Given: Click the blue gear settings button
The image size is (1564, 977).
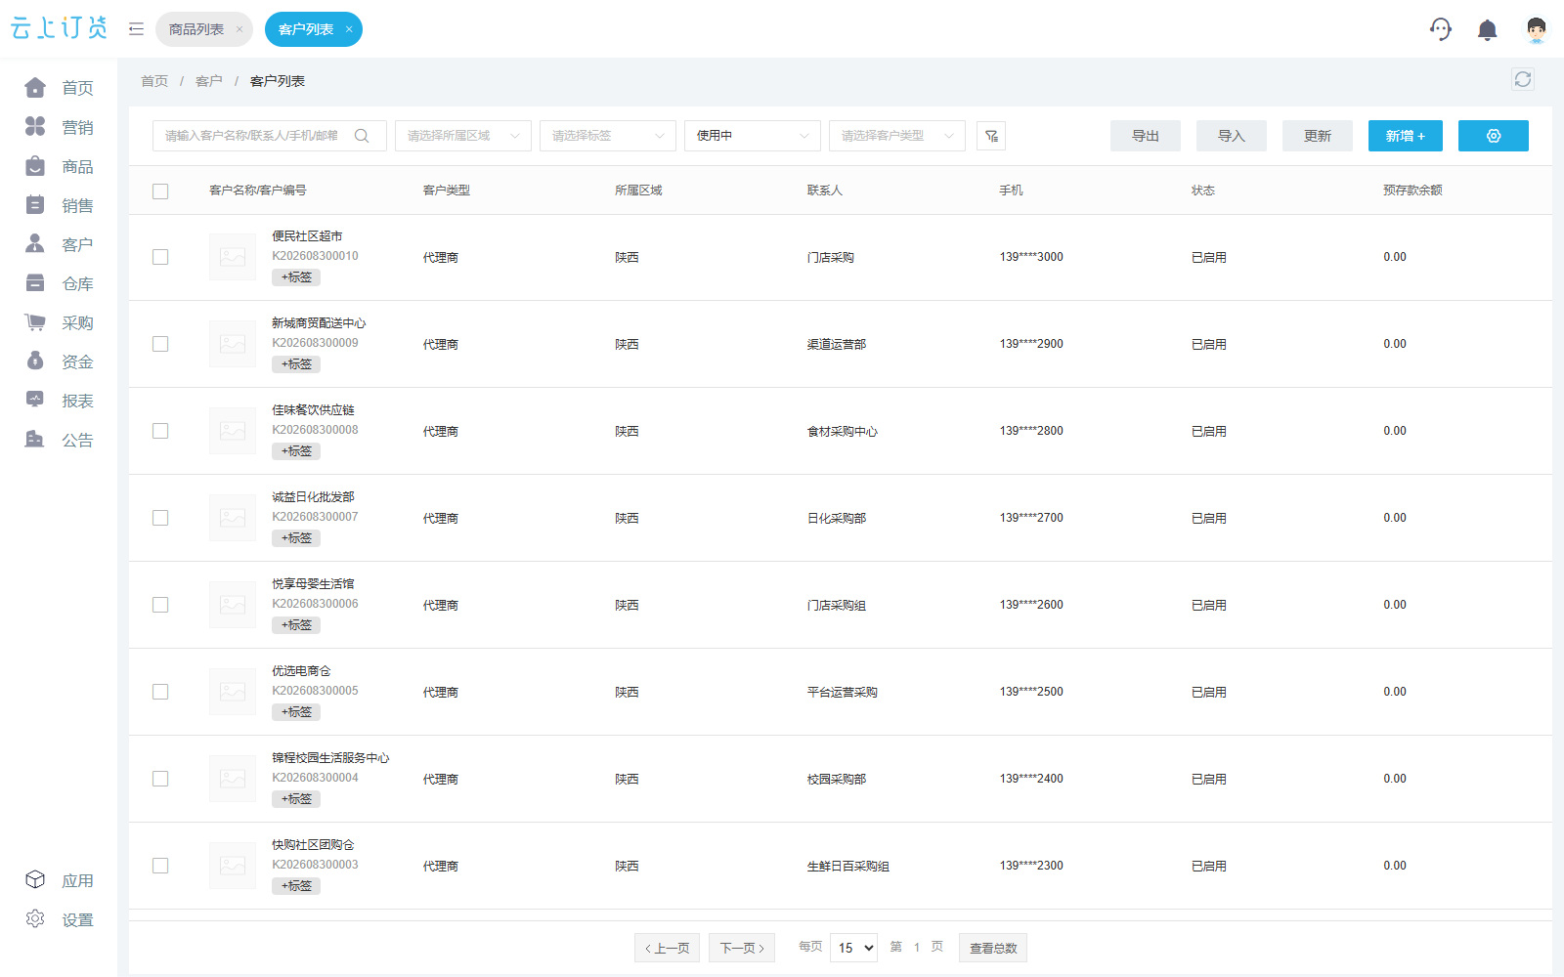Looking at the screenshot, I should [x=1494, y=136].
